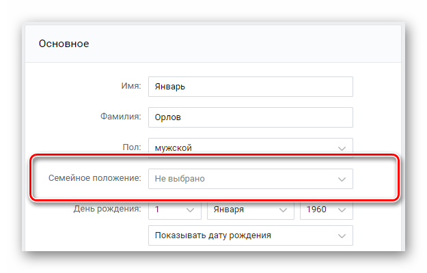Click the chevron arrow in Семейное положение field
Image resolution: width=427 pixels, height=273 pixels.
click(342, 179)
